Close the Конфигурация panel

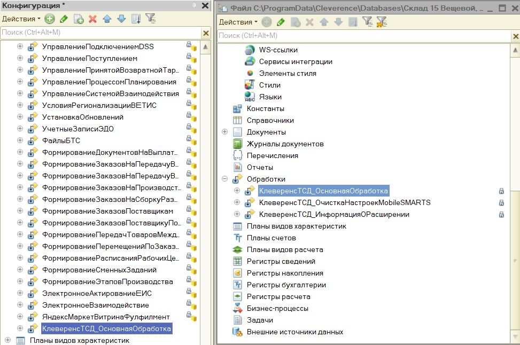click(205, 5)
